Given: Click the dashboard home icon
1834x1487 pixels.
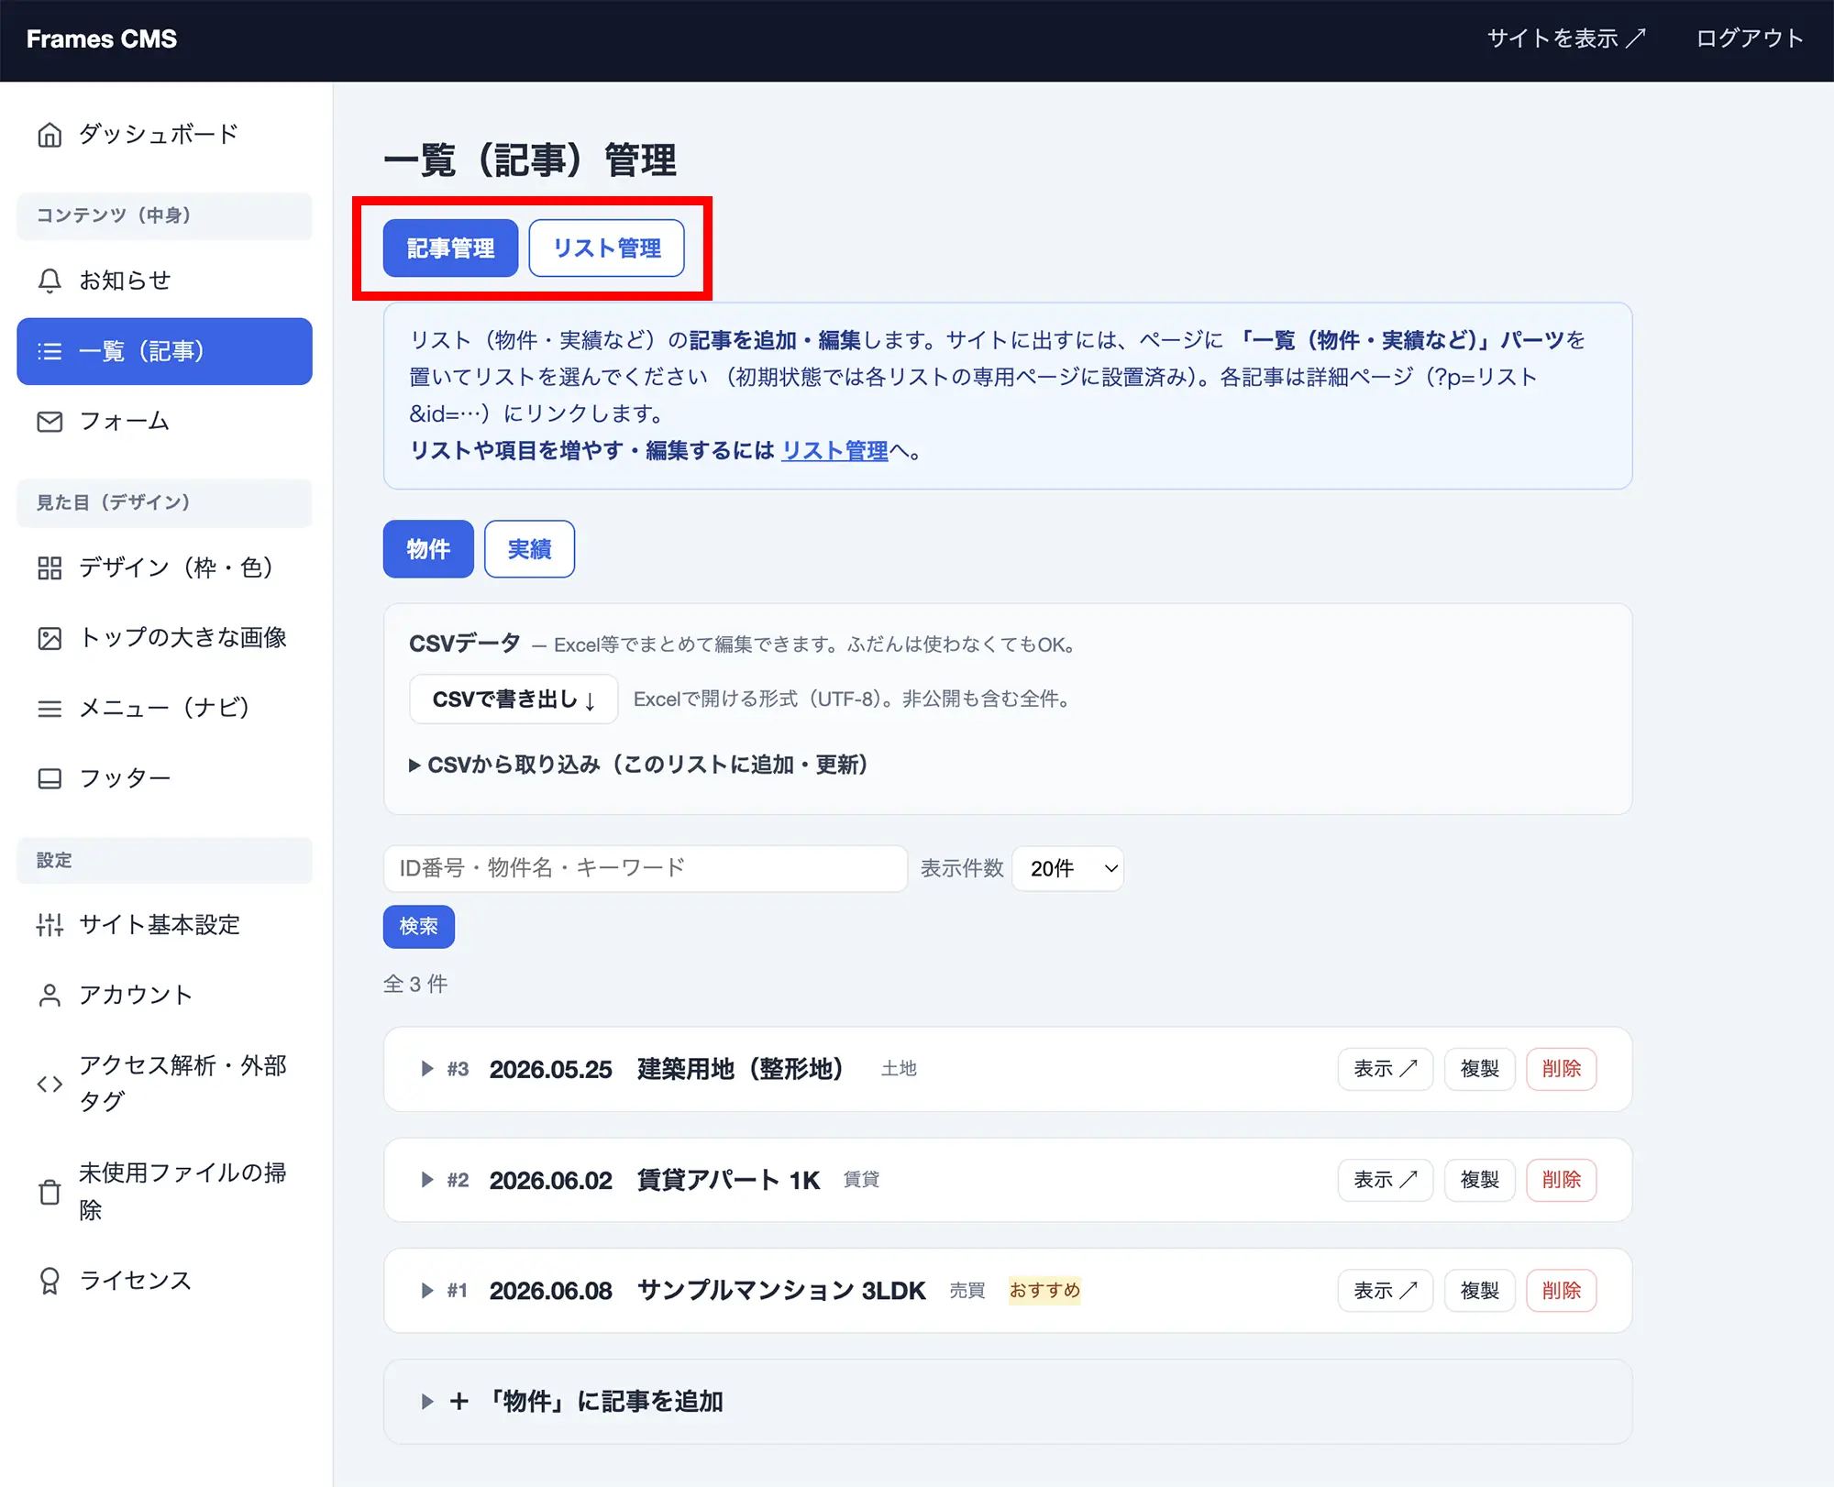Looking at the screenshot, I should coord(50,135).
